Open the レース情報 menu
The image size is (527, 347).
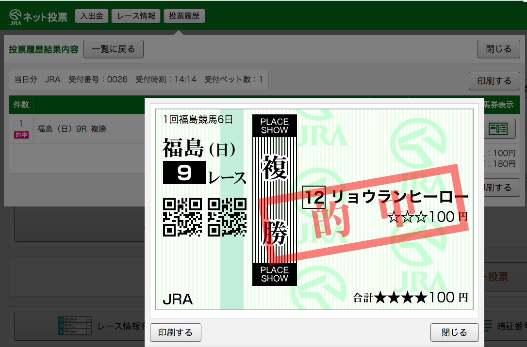[136, 16]
